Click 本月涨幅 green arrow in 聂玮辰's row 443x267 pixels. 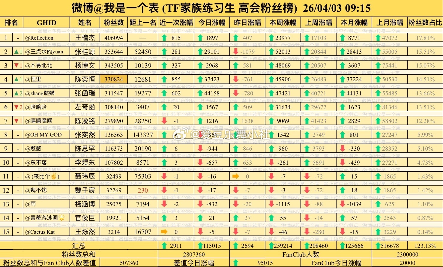coord(343,176)
